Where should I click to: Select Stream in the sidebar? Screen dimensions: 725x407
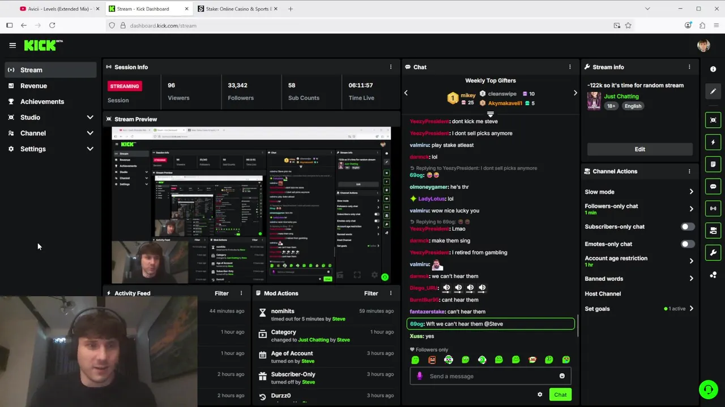[x=50, y=70]
